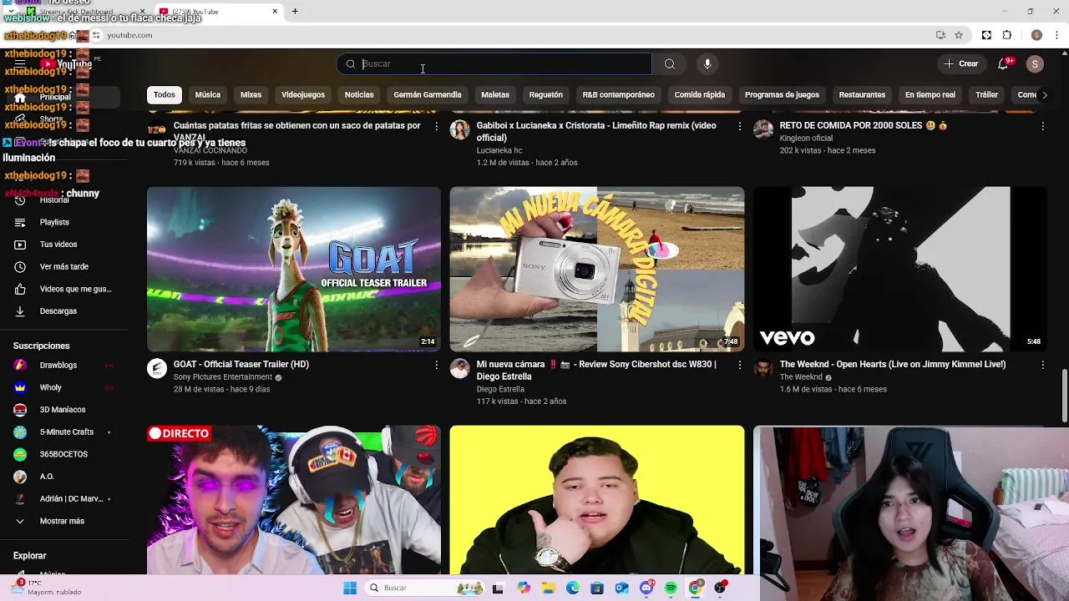The width and height of the screenshot is (1069, 601).
Task: Open Sony camera review video thumbnail
Action: tap(597, 269)
